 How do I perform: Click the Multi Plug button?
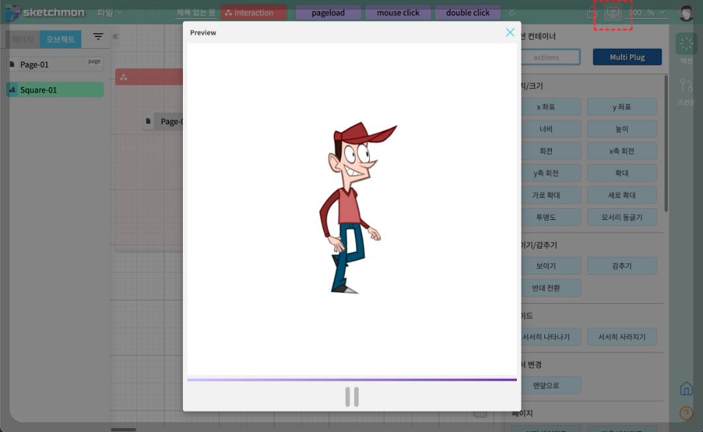(x=627, y=57)
